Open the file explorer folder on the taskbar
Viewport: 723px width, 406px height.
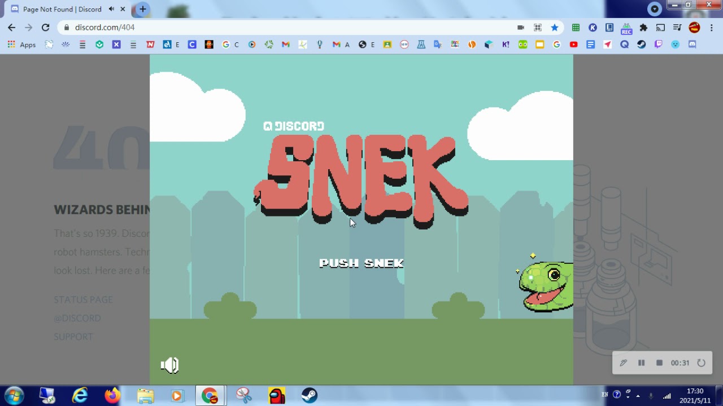click(x=145, y=396)
